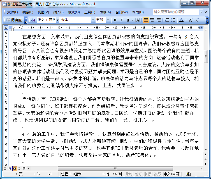Open underline style dropdown arrow
This screenshot has height=179, width=211.
pyautogui.click(x=133, y=20)
